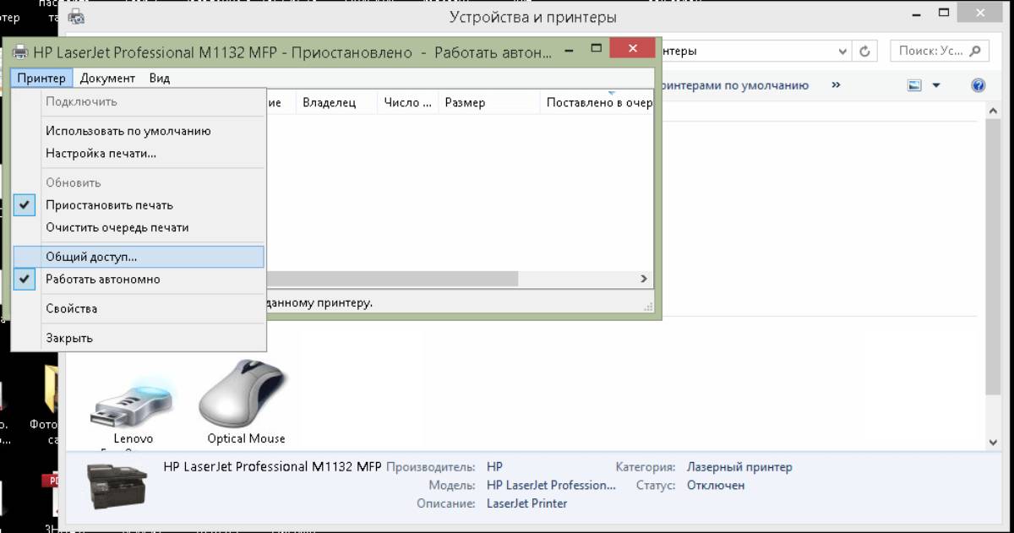Image resolution: width=1014 pixels, height=533 pixels.
Task: Sort the queue by the Размер column
Action: [488, 102]
